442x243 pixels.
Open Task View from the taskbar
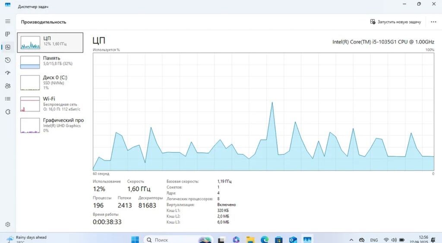221,240
